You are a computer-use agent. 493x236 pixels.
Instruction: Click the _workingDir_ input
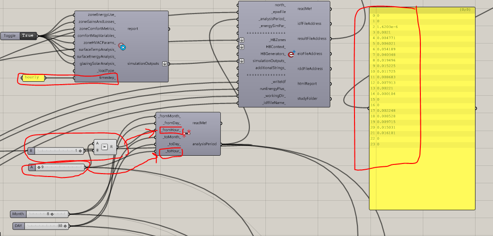pyautogui.click(x=275, y=96)
